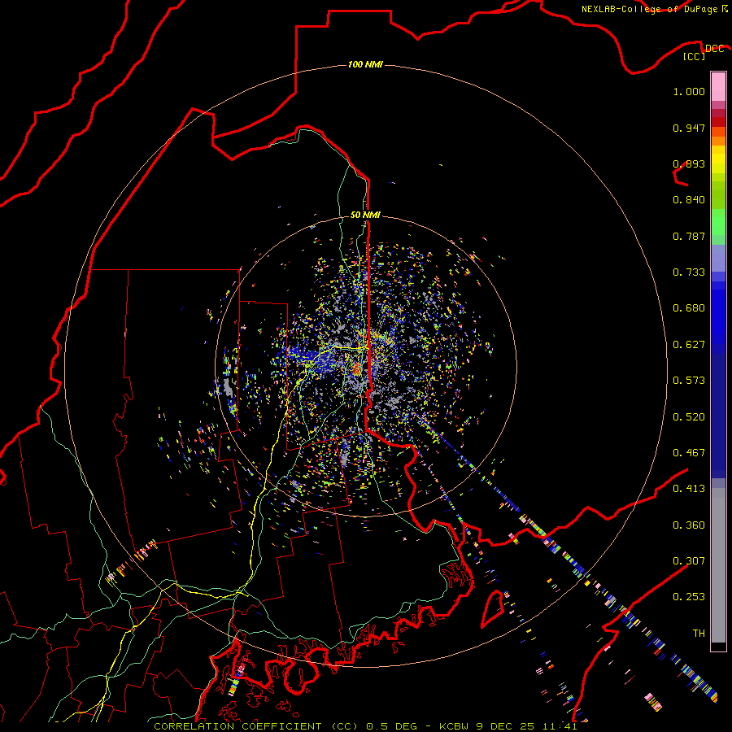The width and height of the screenshot is (732, 732).
Task: Pick the light pink swatch atop color bar
Action: tap(718, 87)
